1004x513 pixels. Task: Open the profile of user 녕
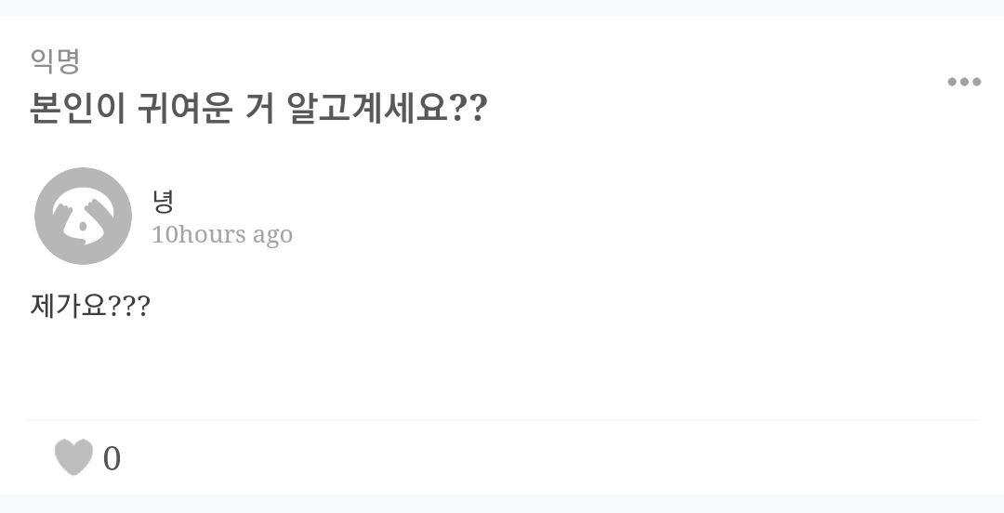[x=163, y=201]
